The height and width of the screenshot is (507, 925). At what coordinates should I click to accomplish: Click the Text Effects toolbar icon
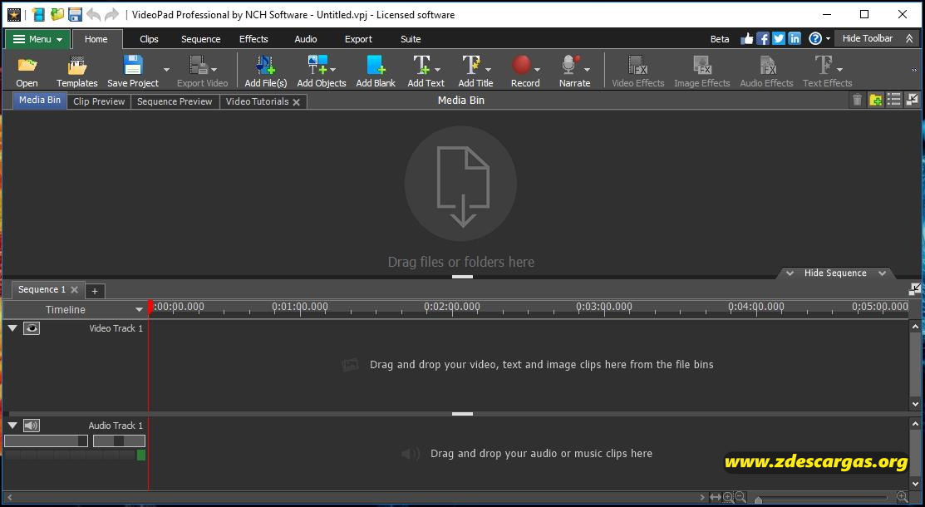tap(824, 65)
